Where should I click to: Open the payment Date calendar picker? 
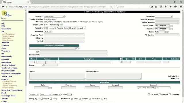(51, 88)
